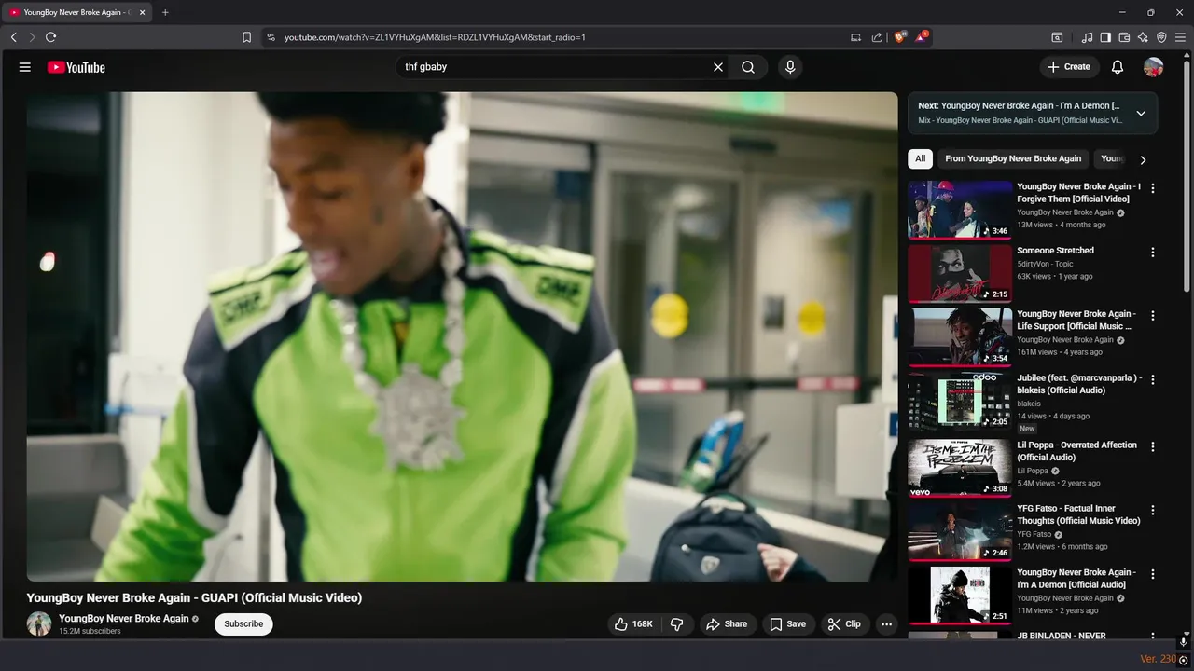The height and width of the screenshot is (671, 1194).
Task: Click the 15.2M subscribers text
Action: tap(90, 632)
